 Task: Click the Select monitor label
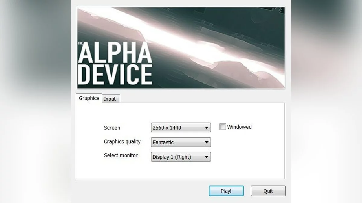click(120, 155)
